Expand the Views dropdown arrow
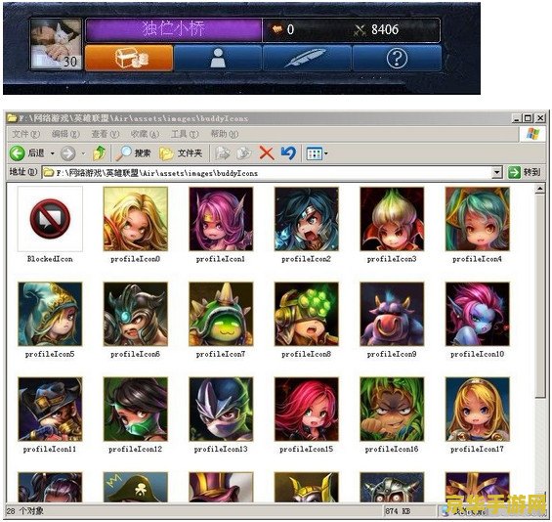The height and width of the screenshot is (522, 552). 326,153
